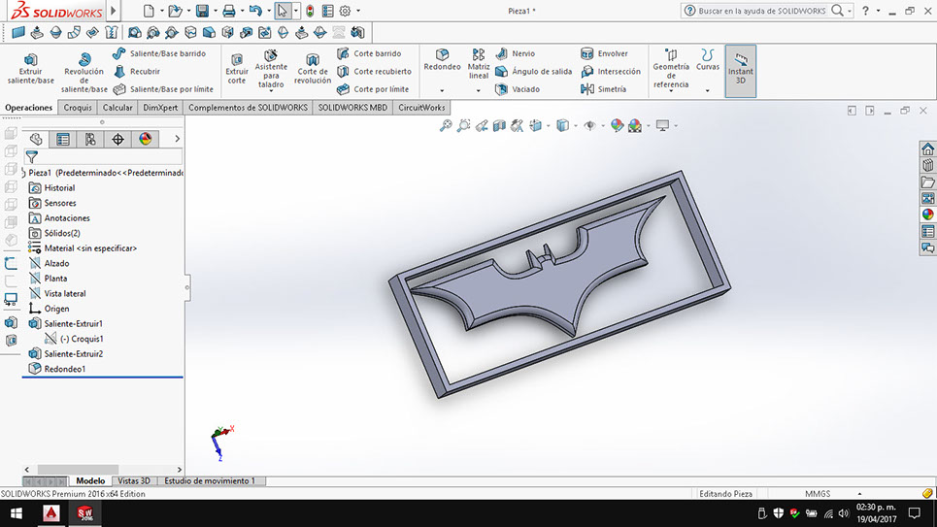Click the Nervio rib icon
The height and width of the screenshot is (527, 937).
pyautogui.click(x=501, y=53)
